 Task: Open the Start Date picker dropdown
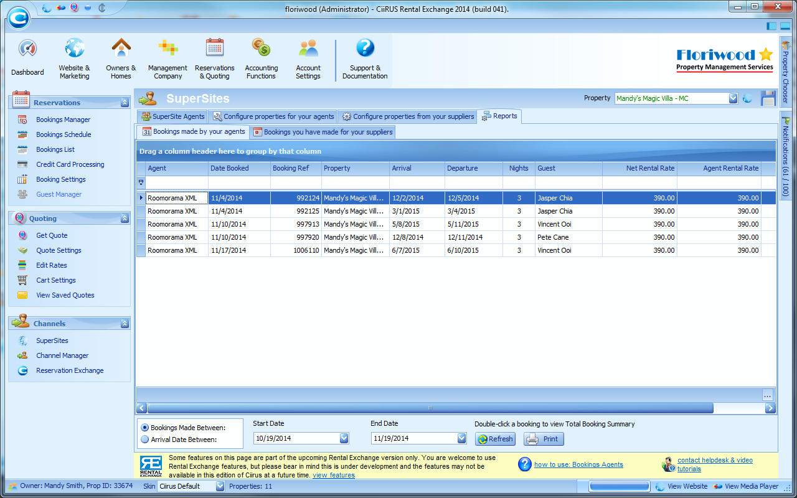point(344,438)
